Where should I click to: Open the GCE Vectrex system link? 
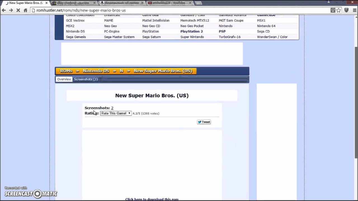coord(75,21)
